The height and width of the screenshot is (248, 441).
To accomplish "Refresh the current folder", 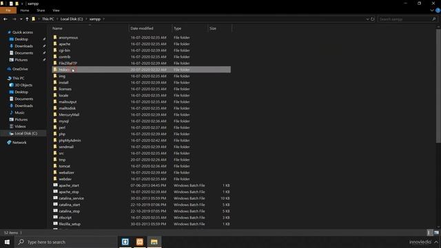I will tap(372, 19).
